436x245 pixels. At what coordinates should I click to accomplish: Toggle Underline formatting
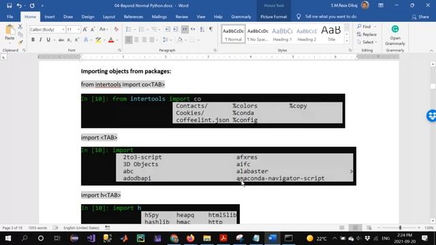pyautogui.click(x=48, y=40)
